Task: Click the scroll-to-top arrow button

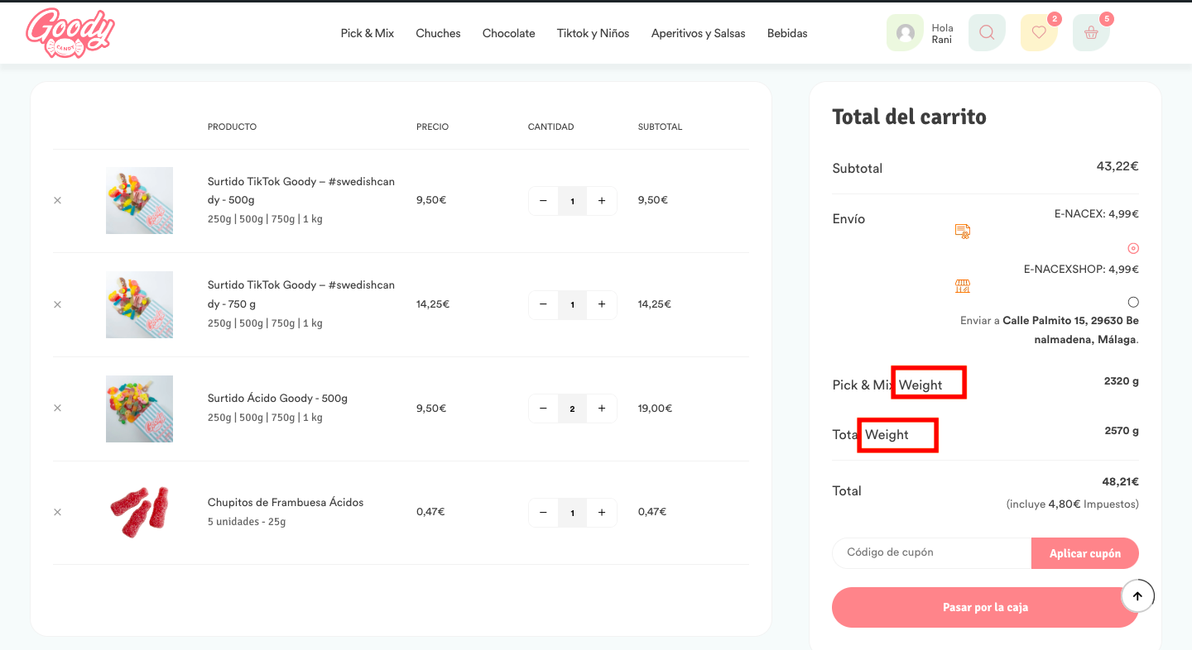Action: click(x=1137, y=595)
